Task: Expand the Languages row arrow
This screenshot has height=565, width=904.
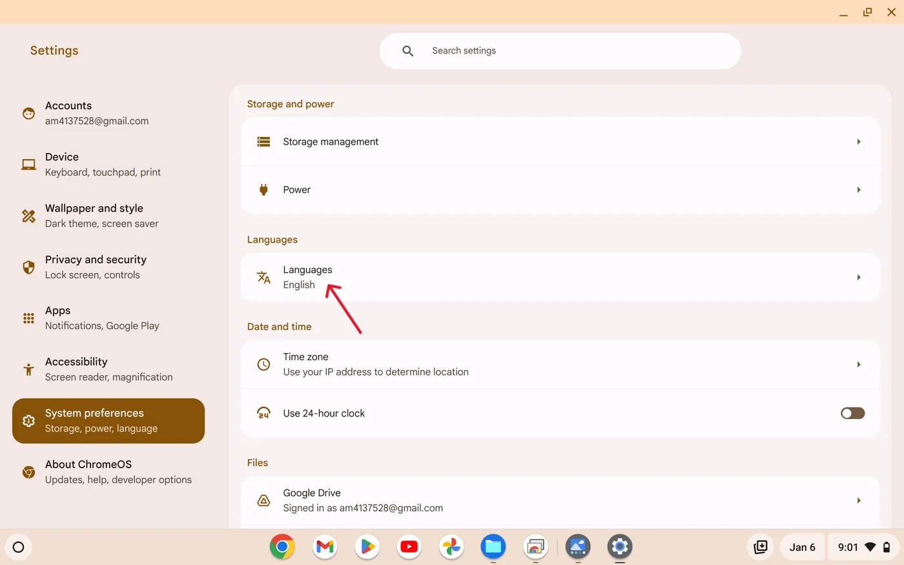Action: (859, 277)
